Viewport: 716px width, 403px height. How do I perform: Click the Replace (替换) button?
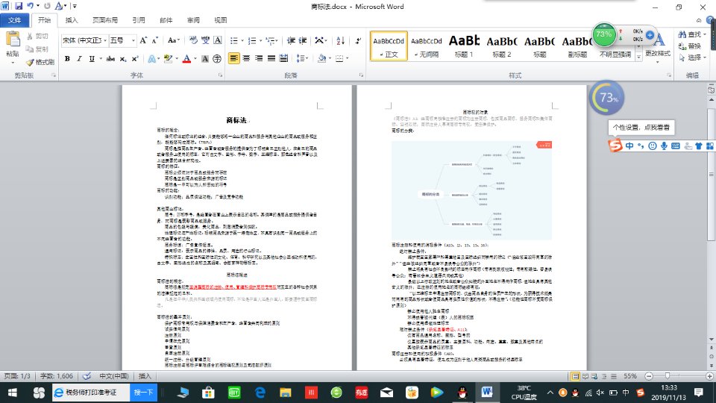click(689, 46)
